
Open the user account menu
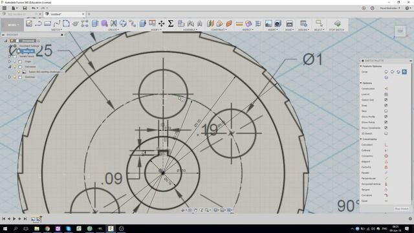pos(390,8)
